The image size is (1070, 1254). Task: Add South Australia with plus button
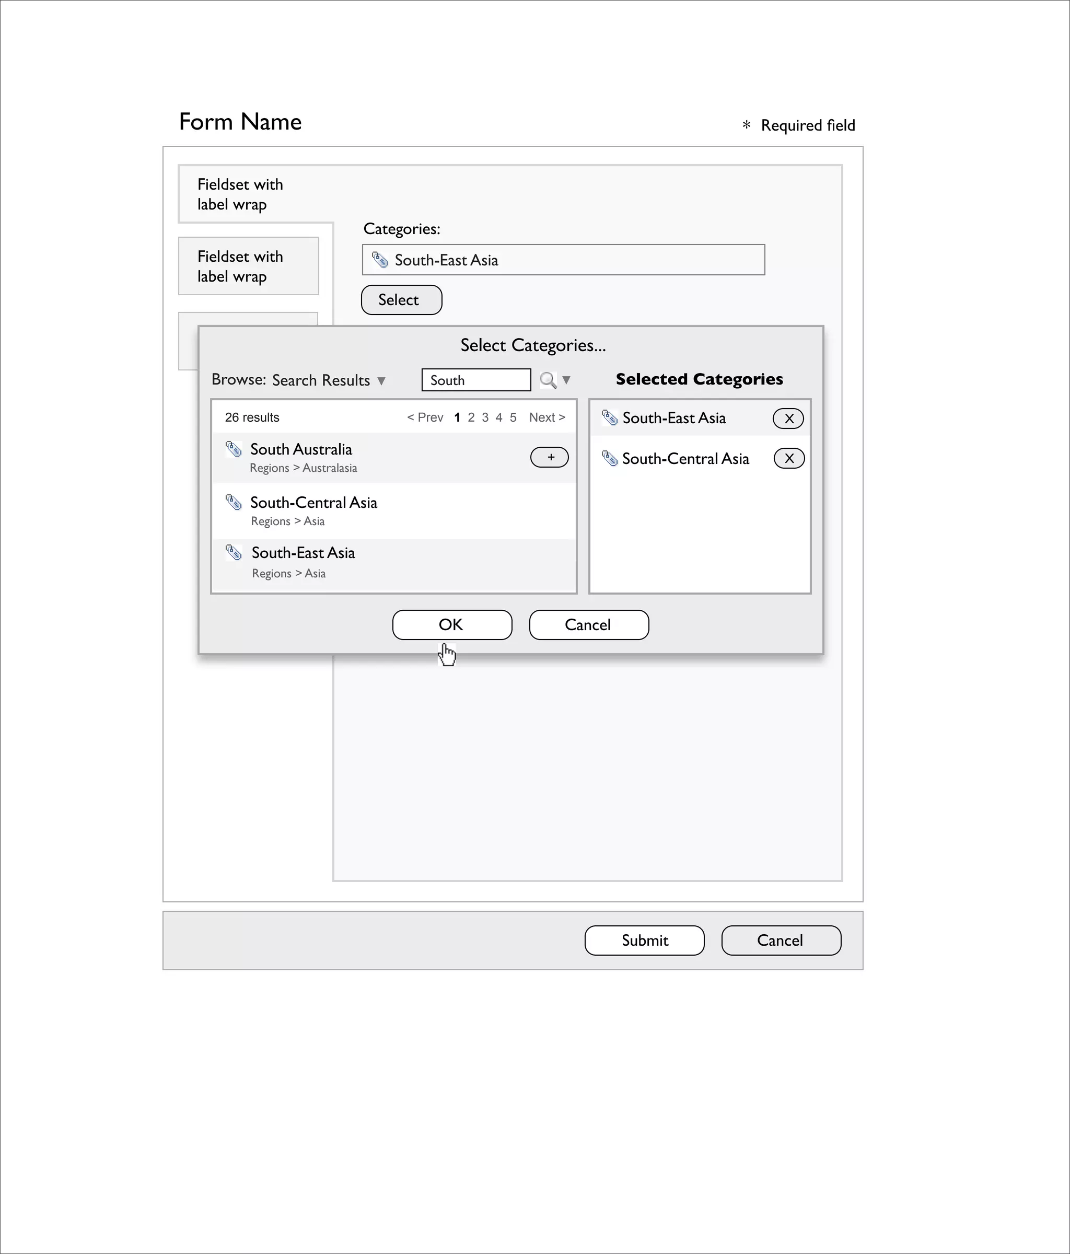[549, 458]
